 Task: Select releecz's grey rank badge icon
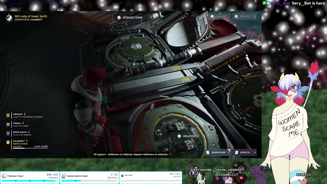(x=8, y=124)
